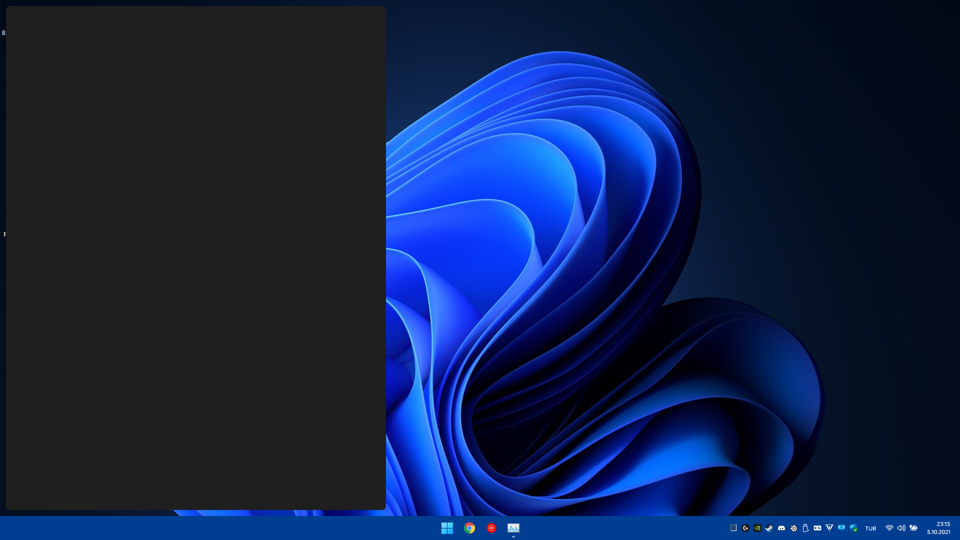This screenshot has width=960, height=540.
Task: Open Discord from the system tray
Action: click(x=781, y=528)
